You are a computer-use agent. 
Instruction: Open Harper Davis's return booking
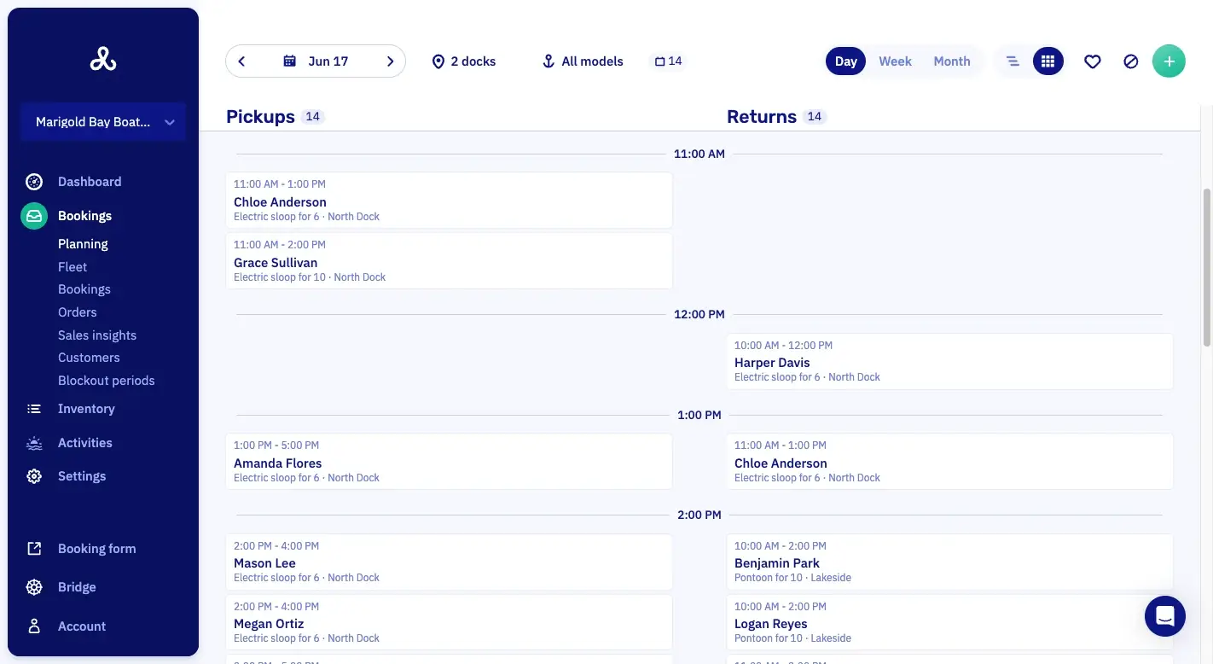coord(949,362)
